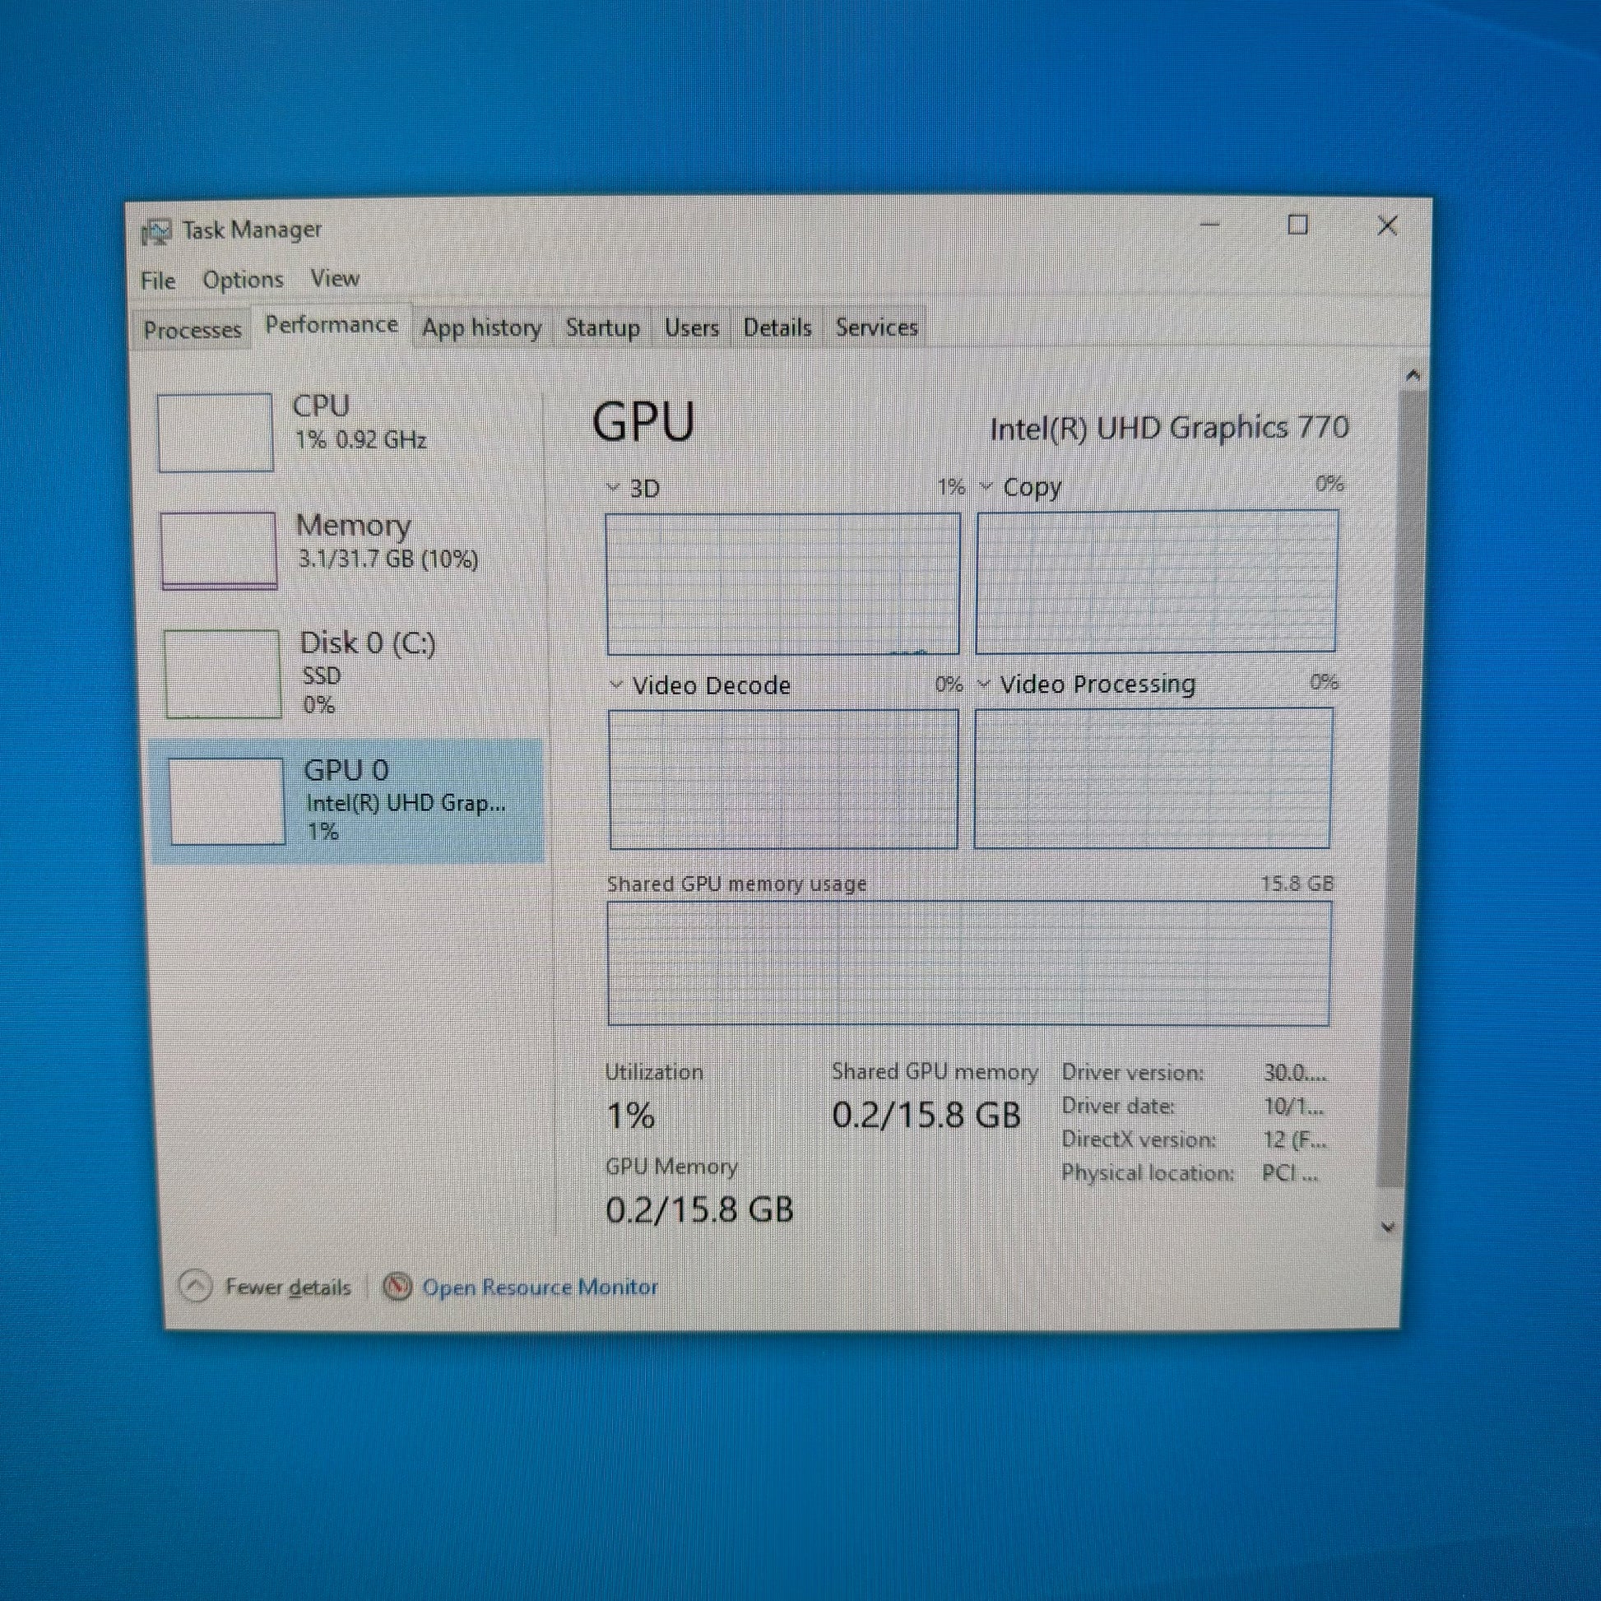Select CPU in the performance sidebar

pos(346,432)
